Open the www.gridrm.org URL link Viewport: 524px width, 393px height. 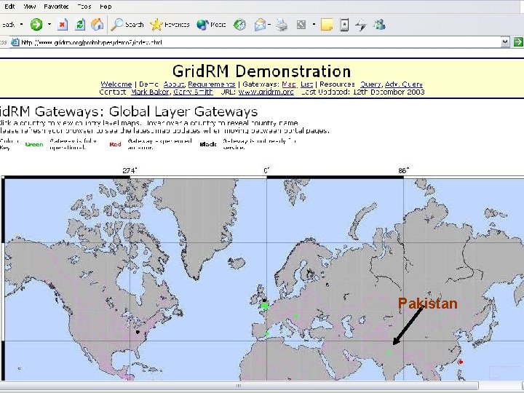(266, 92)
